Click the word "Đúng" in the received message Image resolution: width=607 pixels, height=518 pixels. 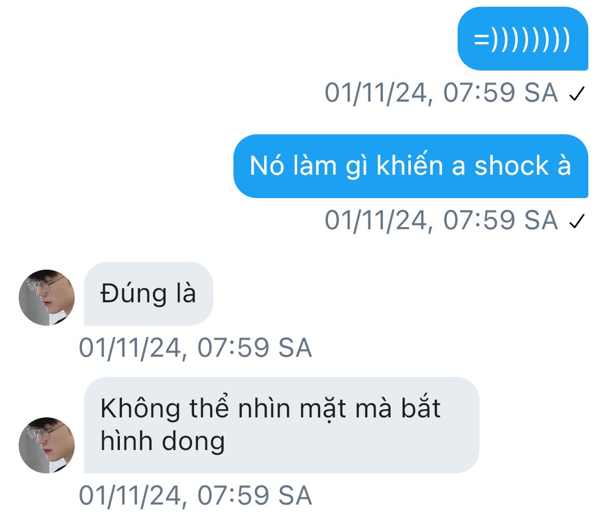(x=133, y=293)
